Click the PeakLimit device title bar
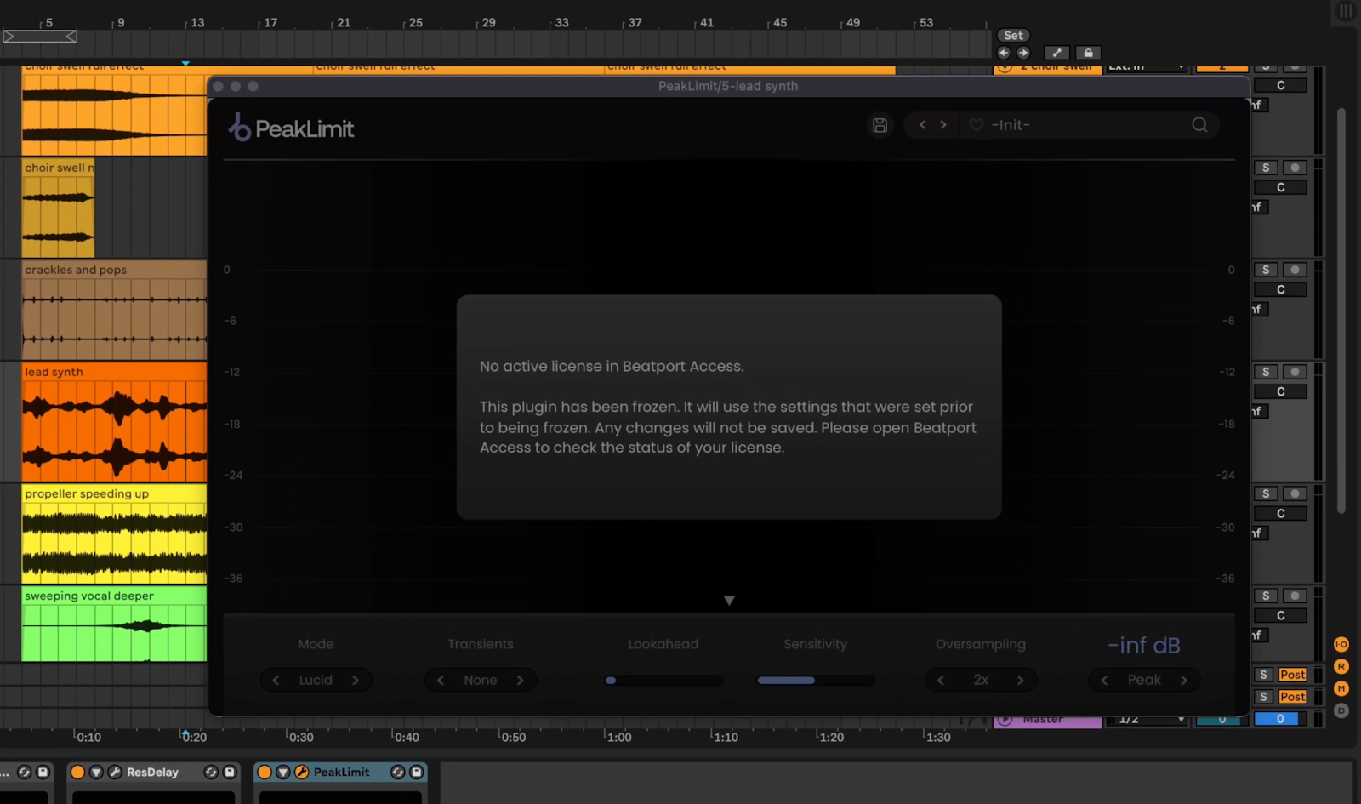1361x804 pixels. pyautogui.click(x=341, y=773)
